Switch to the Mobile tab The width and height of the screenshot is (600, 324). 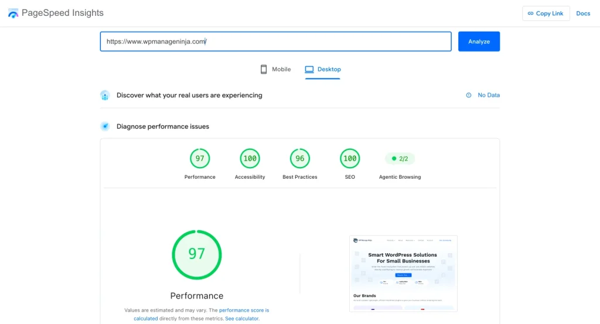(275, 69)
